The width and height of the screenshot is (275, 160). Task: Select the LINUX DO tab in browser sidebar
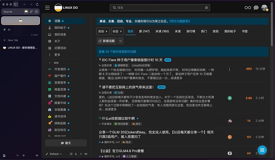pyautogui.click(x=20, y=48)
